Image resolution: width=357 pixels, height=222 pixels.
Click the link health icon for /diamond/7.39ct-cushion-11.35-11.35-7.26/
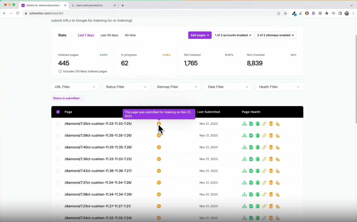pos(264,135)
